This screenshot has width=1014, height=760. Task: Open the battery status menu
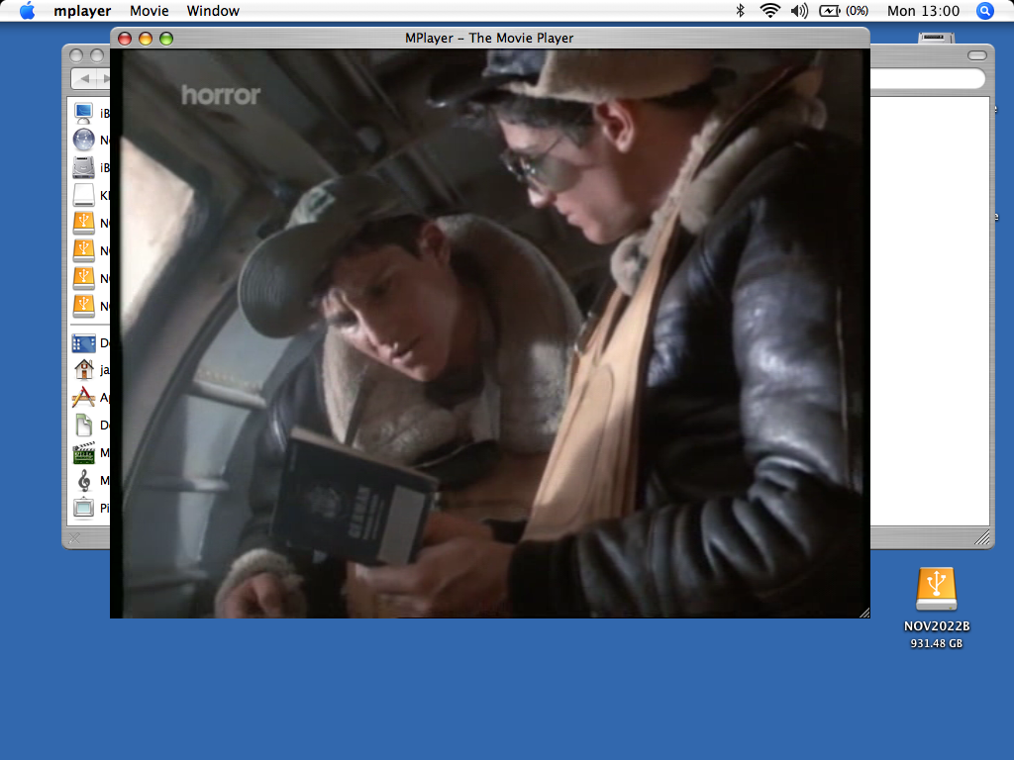pyautogui.click(x=844, y=11)
